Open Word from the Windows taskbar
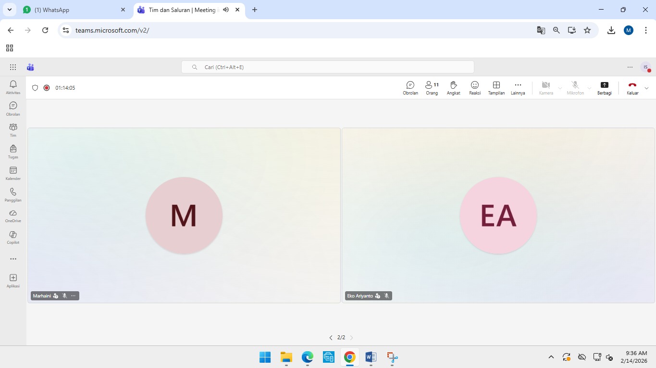This screenshot has height=368, width=656. click(x=371, y=357)
